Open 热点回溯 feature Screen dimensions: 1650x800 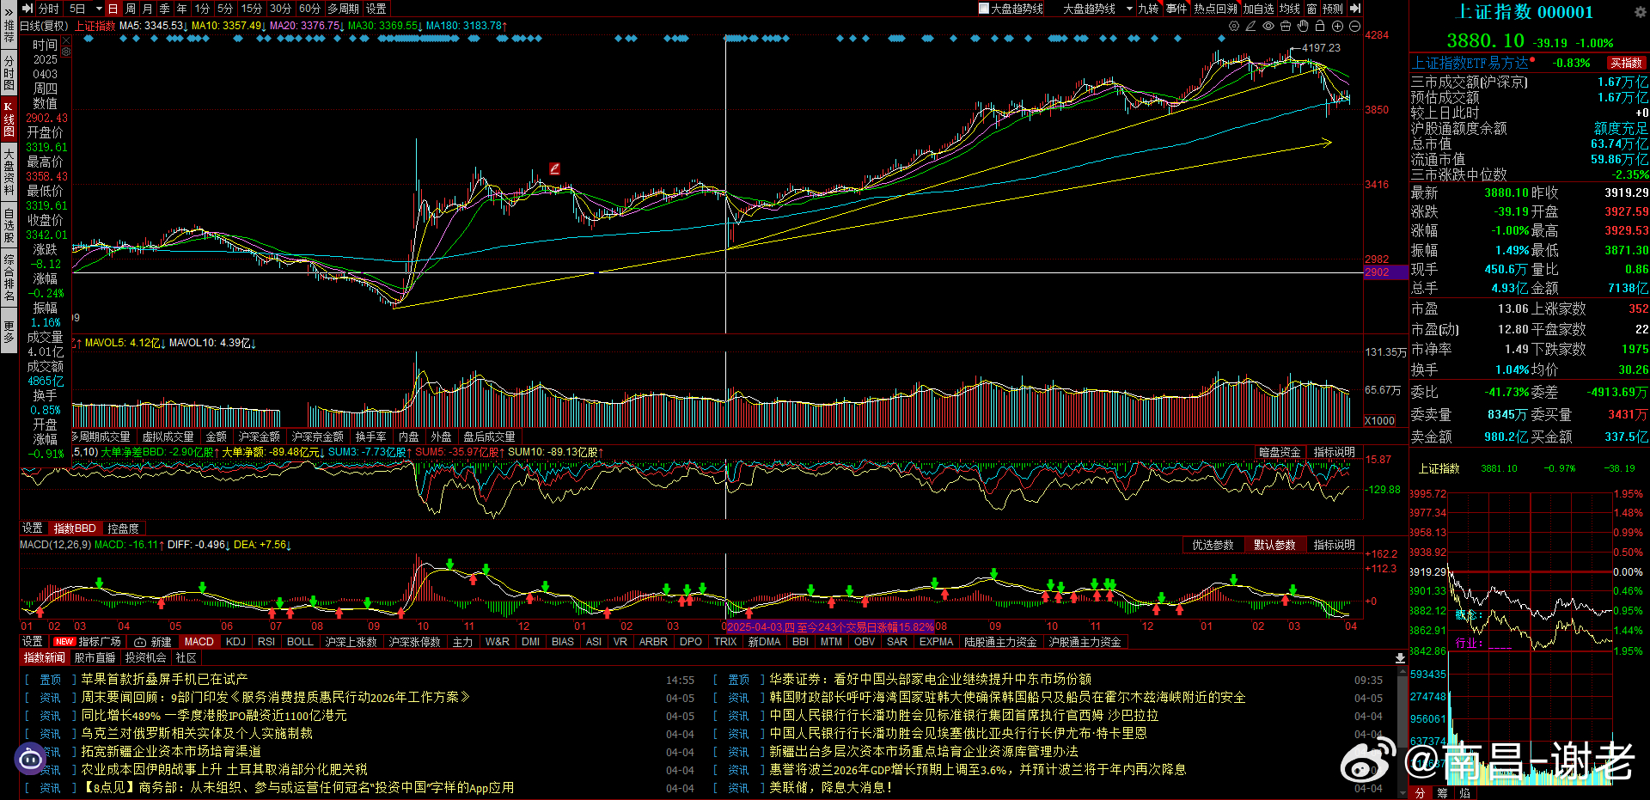[x=1215, y=9]
